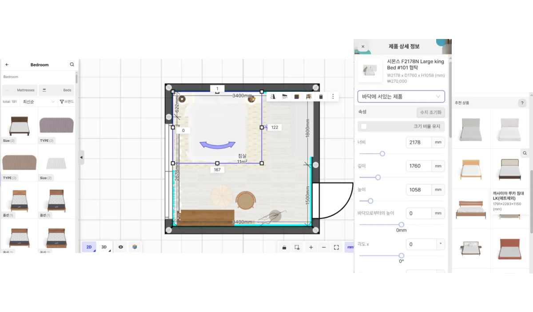Select the white mattress thumbnail labeled Size (2)
533x312 pixels.
point(56,164)
